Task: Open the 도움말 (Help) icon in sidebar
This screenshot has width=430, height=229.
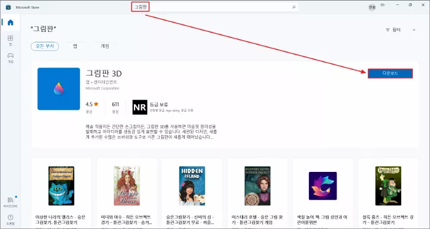Action: pos(10,219)
